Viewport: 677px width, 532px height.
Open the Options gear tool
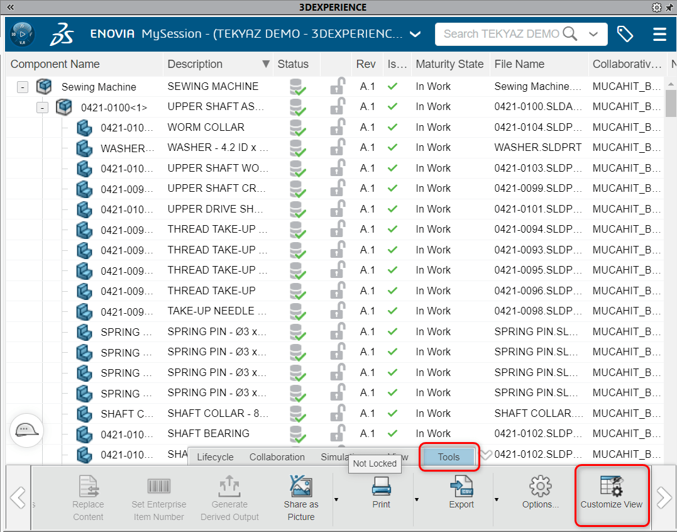click(x=540, y=492)
